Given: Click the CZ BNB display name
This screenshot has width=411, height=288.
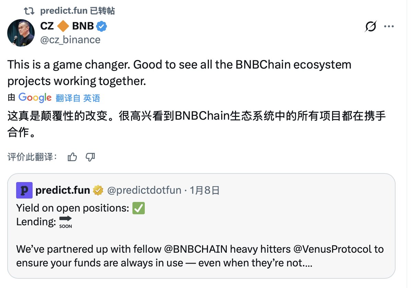Looking at the screenshot, I should (67, 26).
